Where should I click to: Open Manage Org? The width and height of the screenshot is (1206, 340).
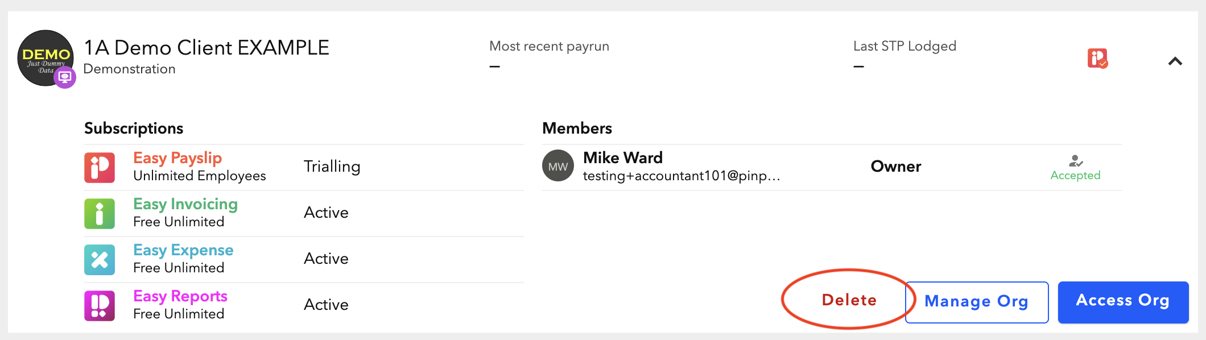(x=976, y=302)
